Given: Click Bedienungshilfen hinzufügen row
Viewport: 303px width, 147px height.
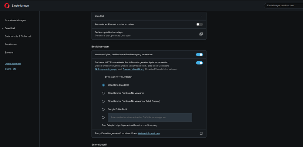Looking at the screenshot, I should (149, 34).
